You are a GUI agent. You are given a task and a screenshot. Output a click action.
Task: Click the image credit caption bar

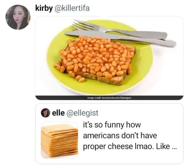point(109,98)
